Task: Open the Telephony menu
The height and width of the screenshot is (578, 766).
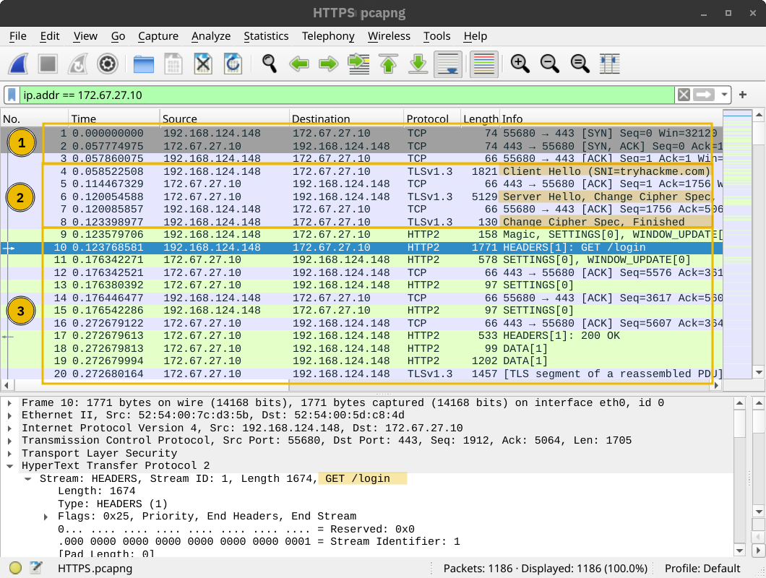Action: [328, 36]
